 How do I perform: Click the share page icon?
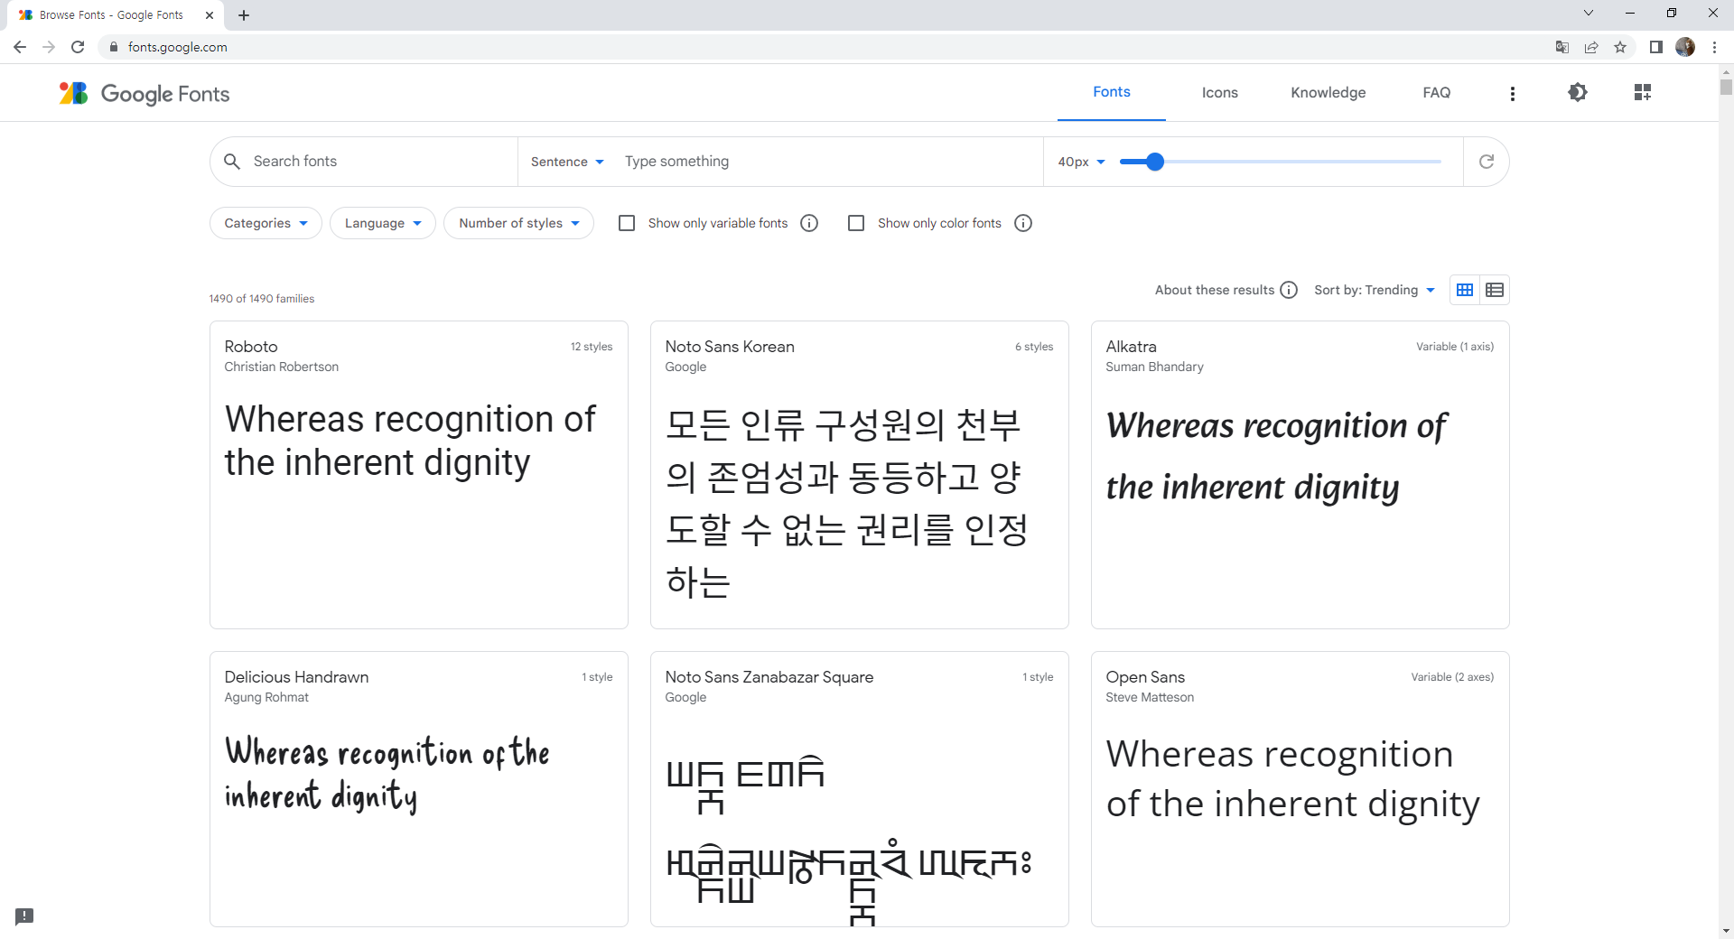pos(1591,47)
